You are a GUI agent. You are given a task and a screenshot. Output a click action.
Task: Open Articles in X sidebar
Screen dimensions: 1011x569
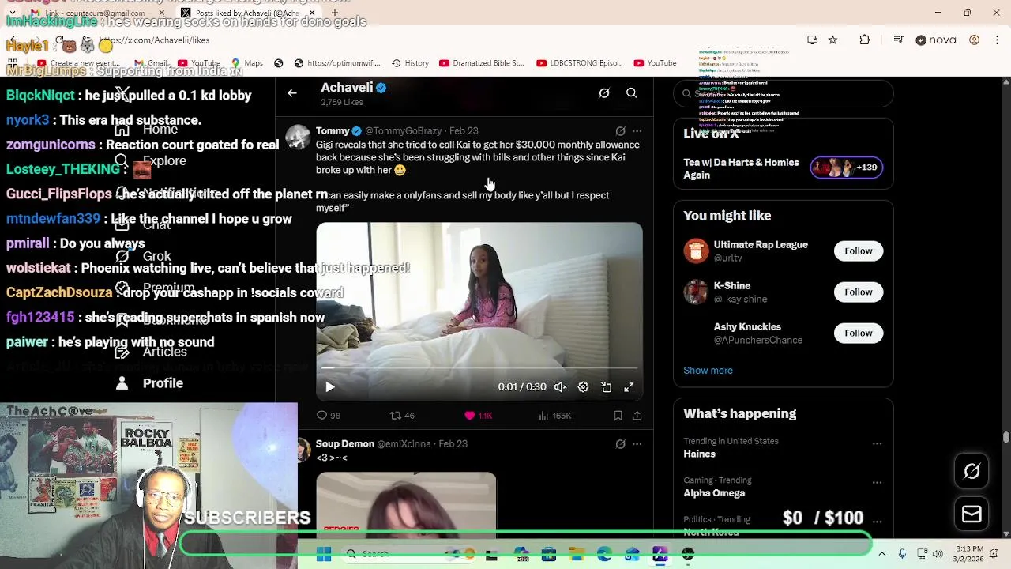point(152,352)
